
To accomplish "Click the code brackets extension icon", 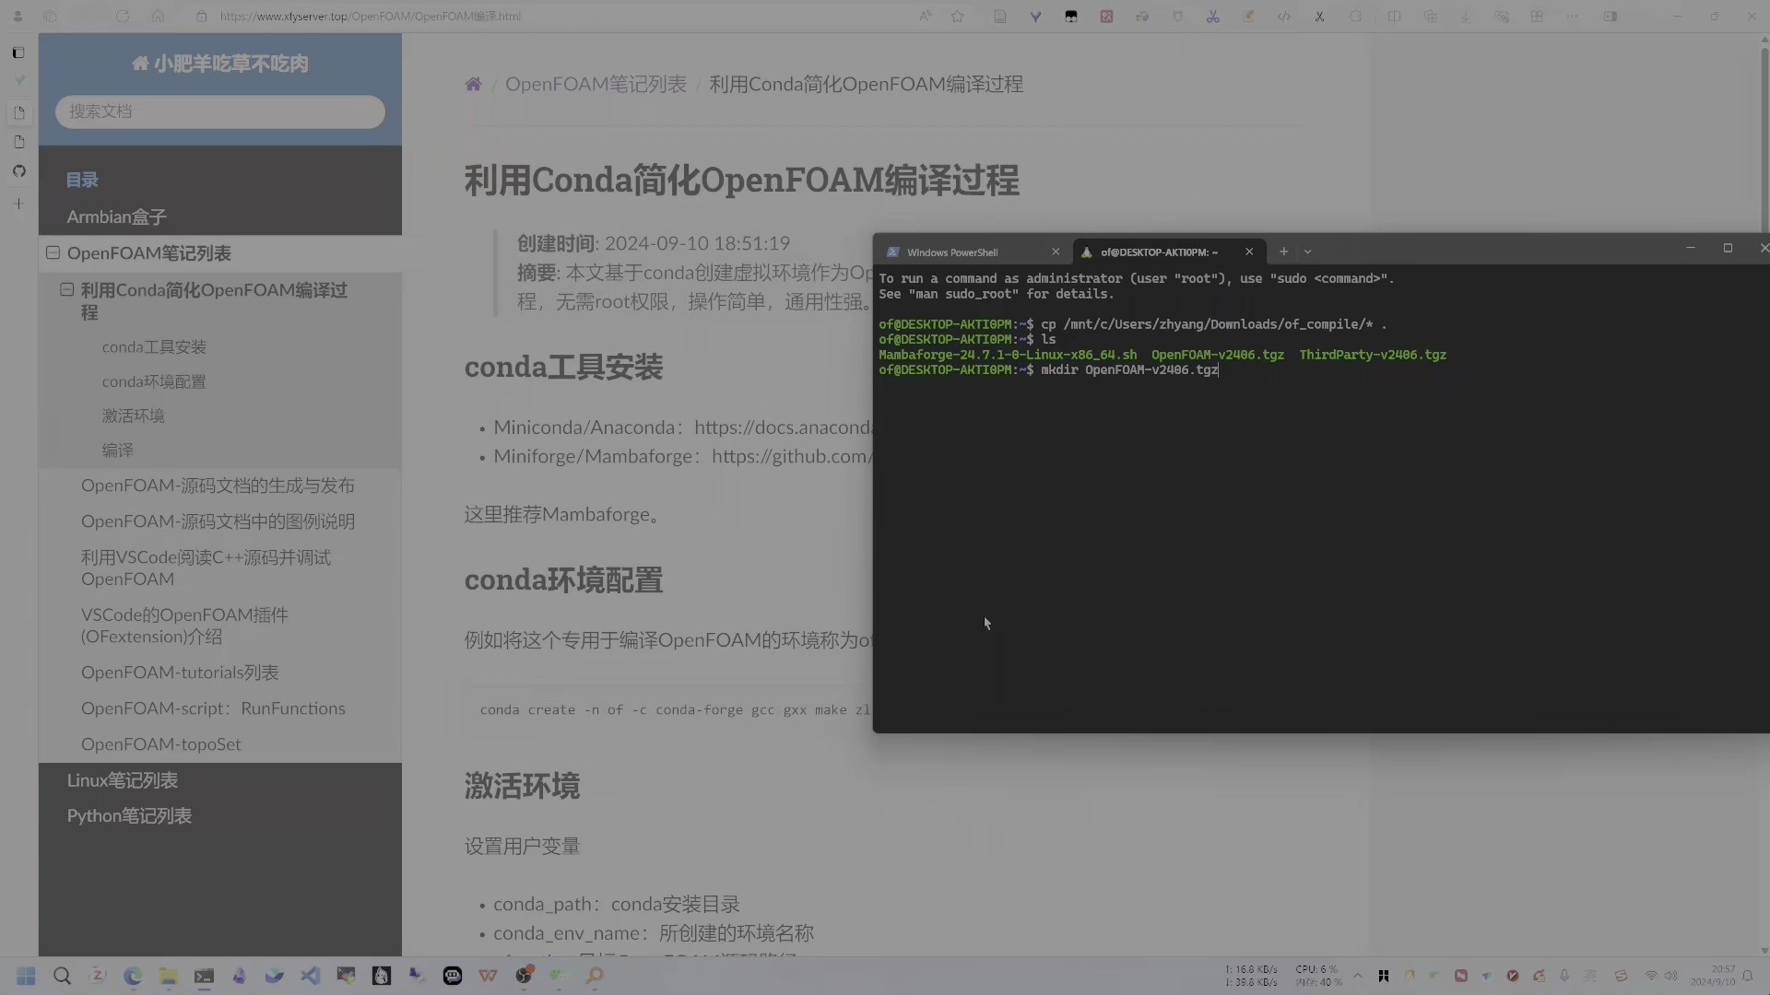I will pyautogui.click(x=1284, y=17).
